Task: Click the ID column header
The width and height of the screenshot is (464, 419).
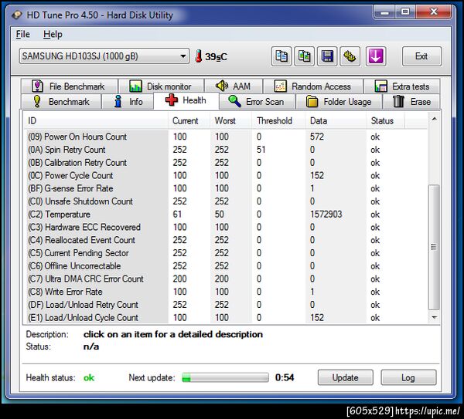Action: point(96,121)
